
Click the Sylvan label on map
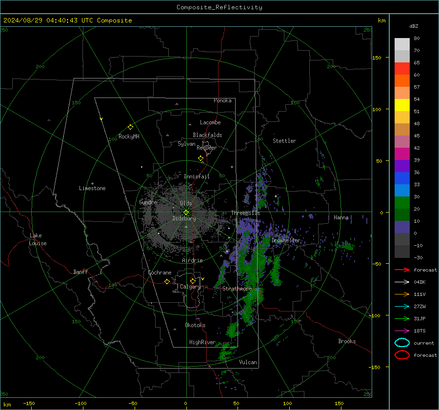186,144
